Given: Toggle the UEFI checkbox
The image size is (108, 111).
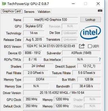Looking at the screenshot, I should pyautogui.click(x=90, y=46).
